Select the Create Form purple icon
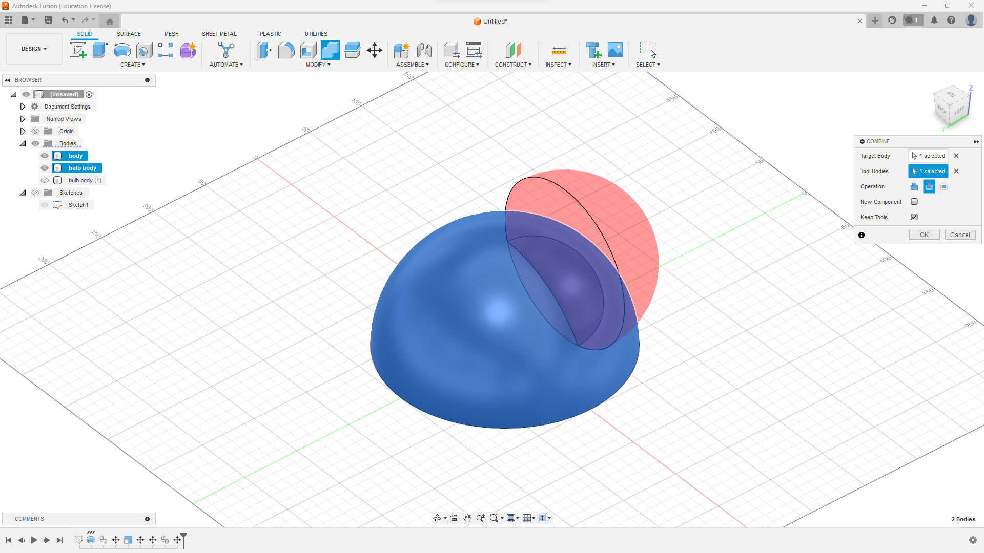 pos(188,50)
